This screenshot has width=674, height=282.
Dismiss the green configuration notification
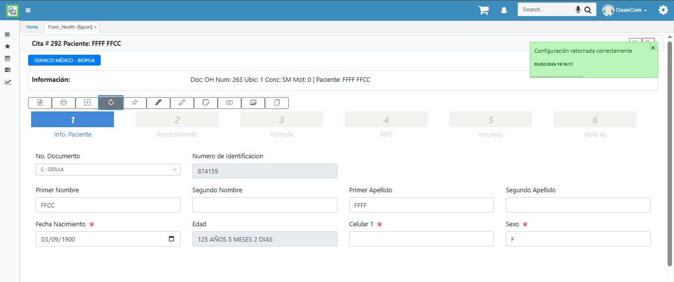(653, 48)
